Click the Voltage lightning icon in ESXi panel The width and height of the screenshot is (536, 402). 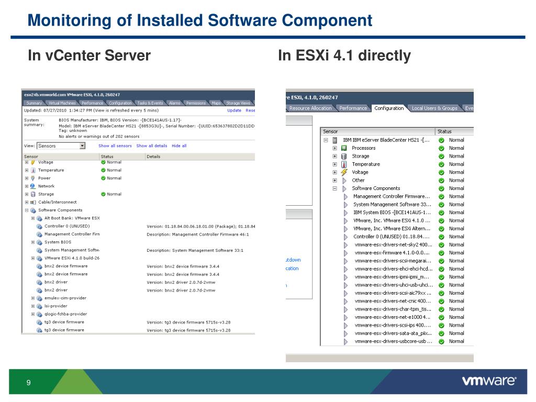pos(344,172)
